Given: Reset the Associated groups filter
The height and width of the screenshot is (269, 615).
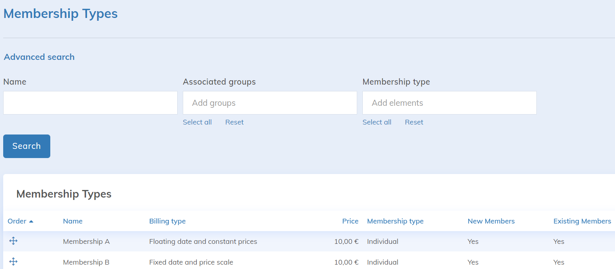Looking at the screenshot, I should tap(234, 122).
